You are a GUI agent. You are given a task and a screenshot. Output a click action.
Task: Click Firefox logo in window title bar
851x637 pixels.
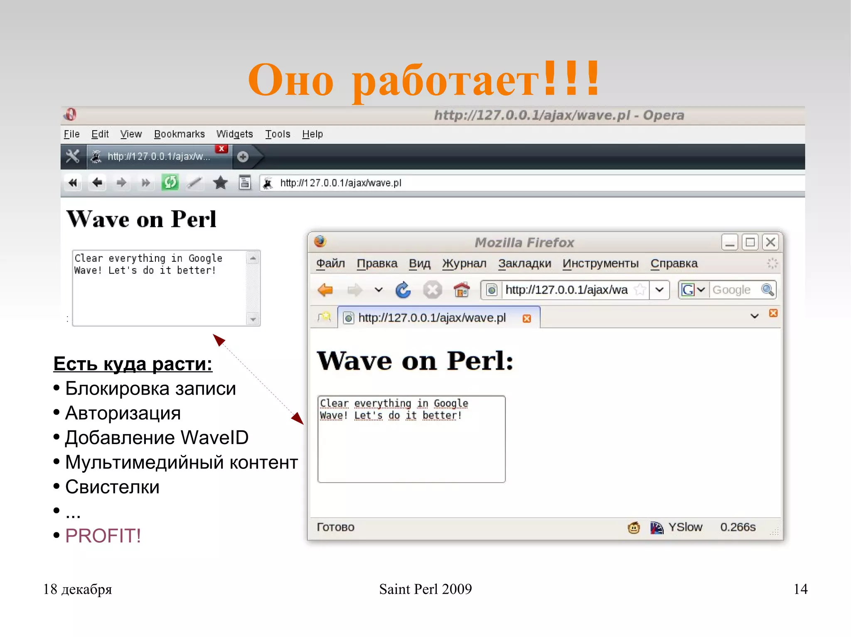pyautogui.click(x=320, y=242)
